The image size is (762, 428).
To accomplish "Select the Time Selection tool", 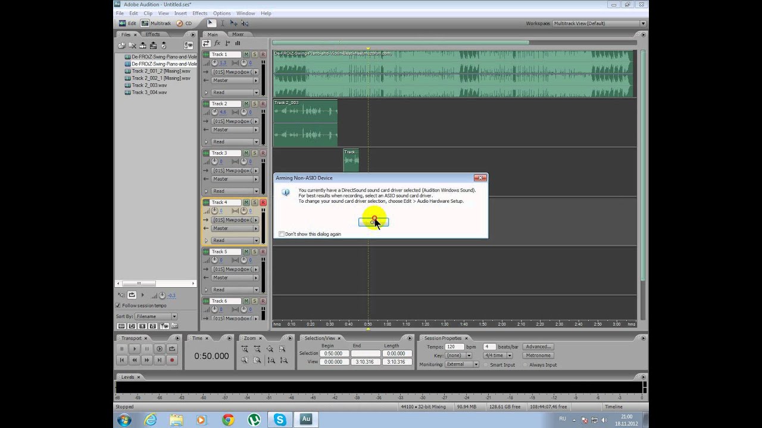I will pos(223,23).
